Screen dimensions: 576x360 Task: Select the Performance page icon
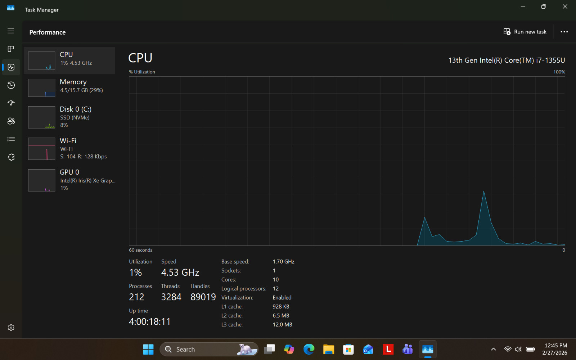pyautogui.click(x=11, y=67)
